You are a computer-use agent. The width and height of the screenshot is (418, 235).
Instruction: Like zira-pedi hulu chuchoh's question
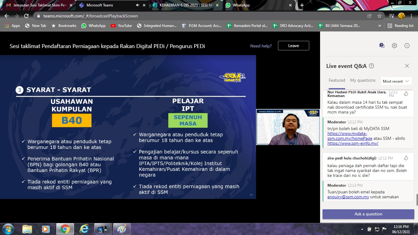tap(406, 158)
